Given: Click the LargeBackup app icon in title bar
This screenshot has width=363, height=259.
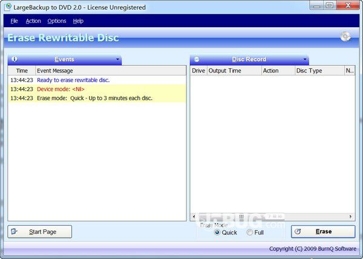Looking at the screenshot, I should pyautogui.click(x=8, y=7).
